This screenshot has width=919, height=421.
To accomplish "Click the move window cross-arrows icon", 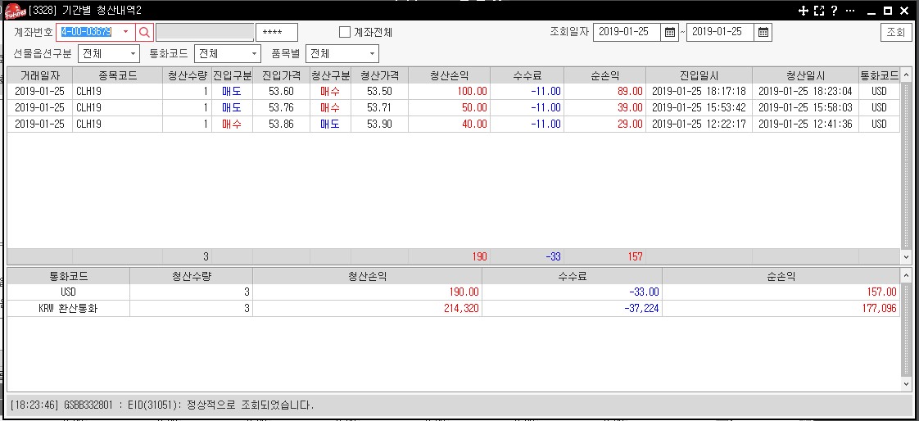I will point(803,11).
